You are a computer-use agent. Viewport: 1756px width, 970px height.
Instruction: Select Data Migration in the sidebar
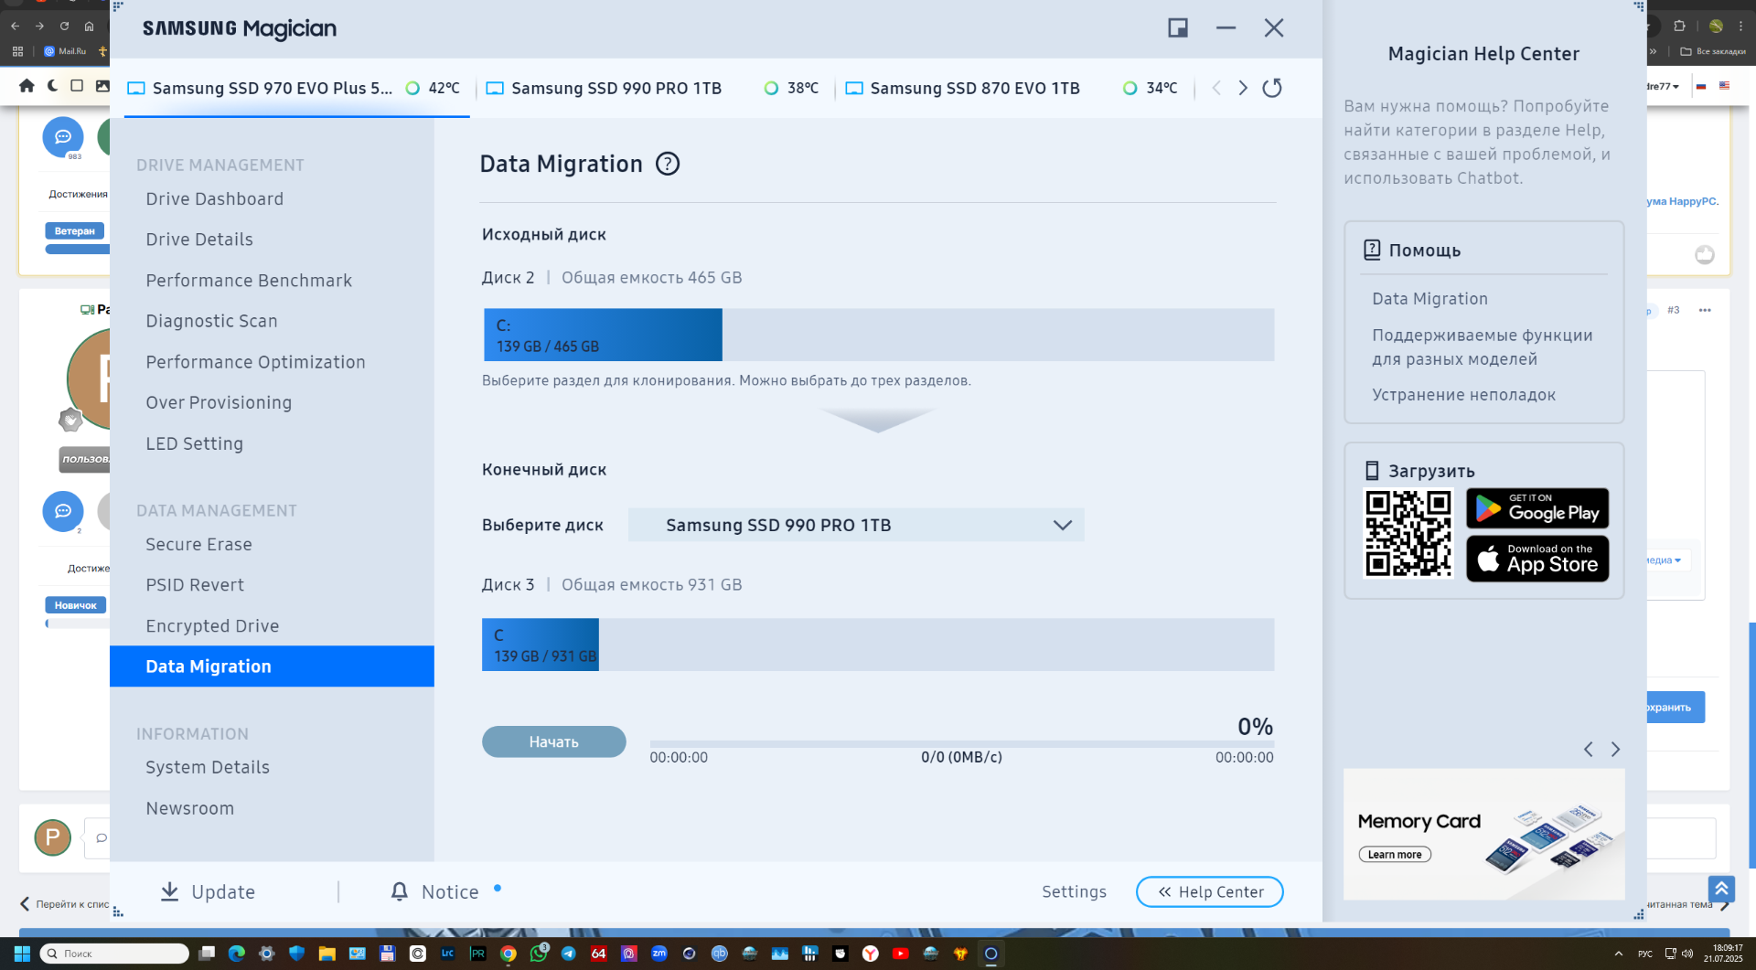pos(272,666)
